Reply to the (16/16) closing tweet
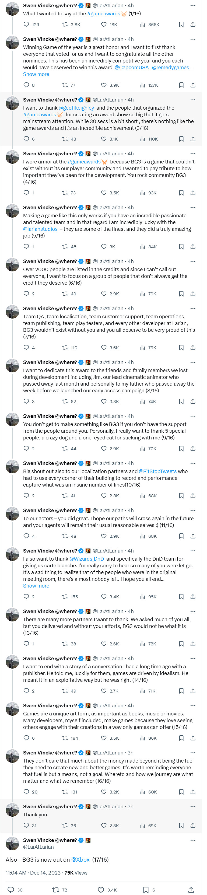Image resolution: width=207 pixels, height=895 pixels. coord(26,792)
